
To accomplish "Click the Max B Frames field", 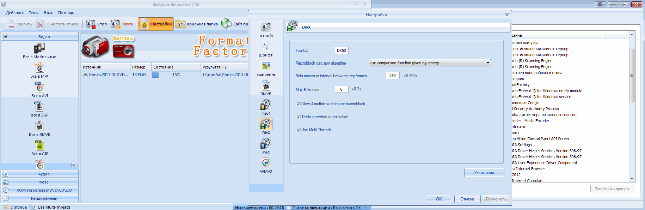I will (341, 89).
